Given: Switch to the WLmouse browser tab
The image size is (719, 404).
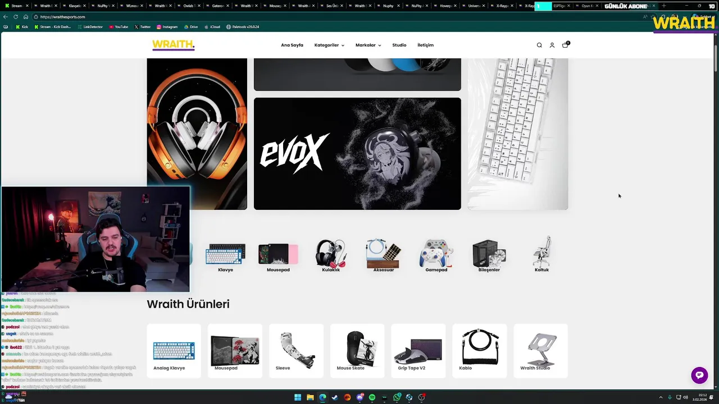Looking at the screenshot, I should pyautogui.click(x=132, y=6).
